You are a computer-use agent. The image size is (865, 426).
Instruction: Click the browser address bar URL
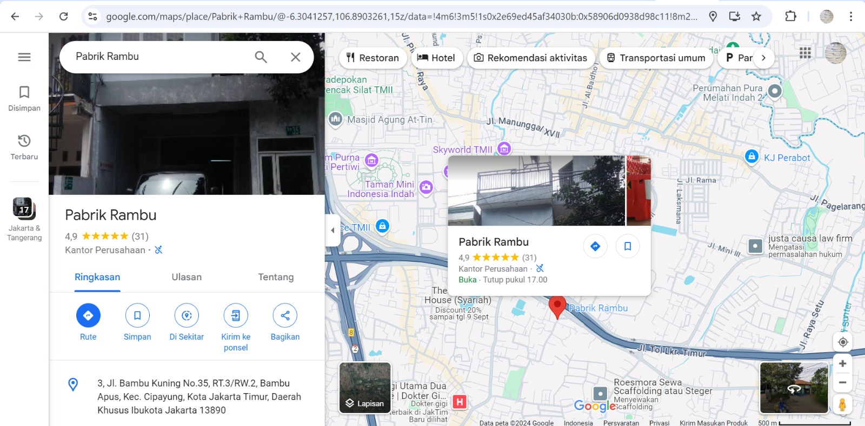pos(402,16)
